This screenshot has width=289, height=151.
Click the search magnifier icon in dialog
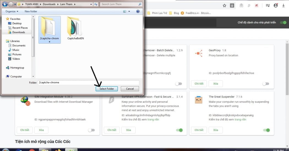[x=140, y=4]
